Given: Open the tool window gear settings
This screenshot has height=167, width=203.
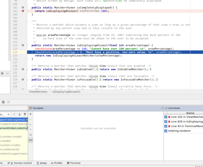Looking at the screenshot, I should click(2, 73).
